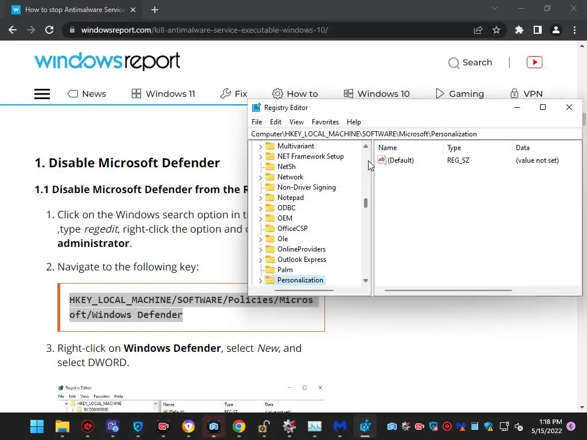Click the registry tree horizontal scrollbar
Screen dimensions: 587x440
click(304, 290)
